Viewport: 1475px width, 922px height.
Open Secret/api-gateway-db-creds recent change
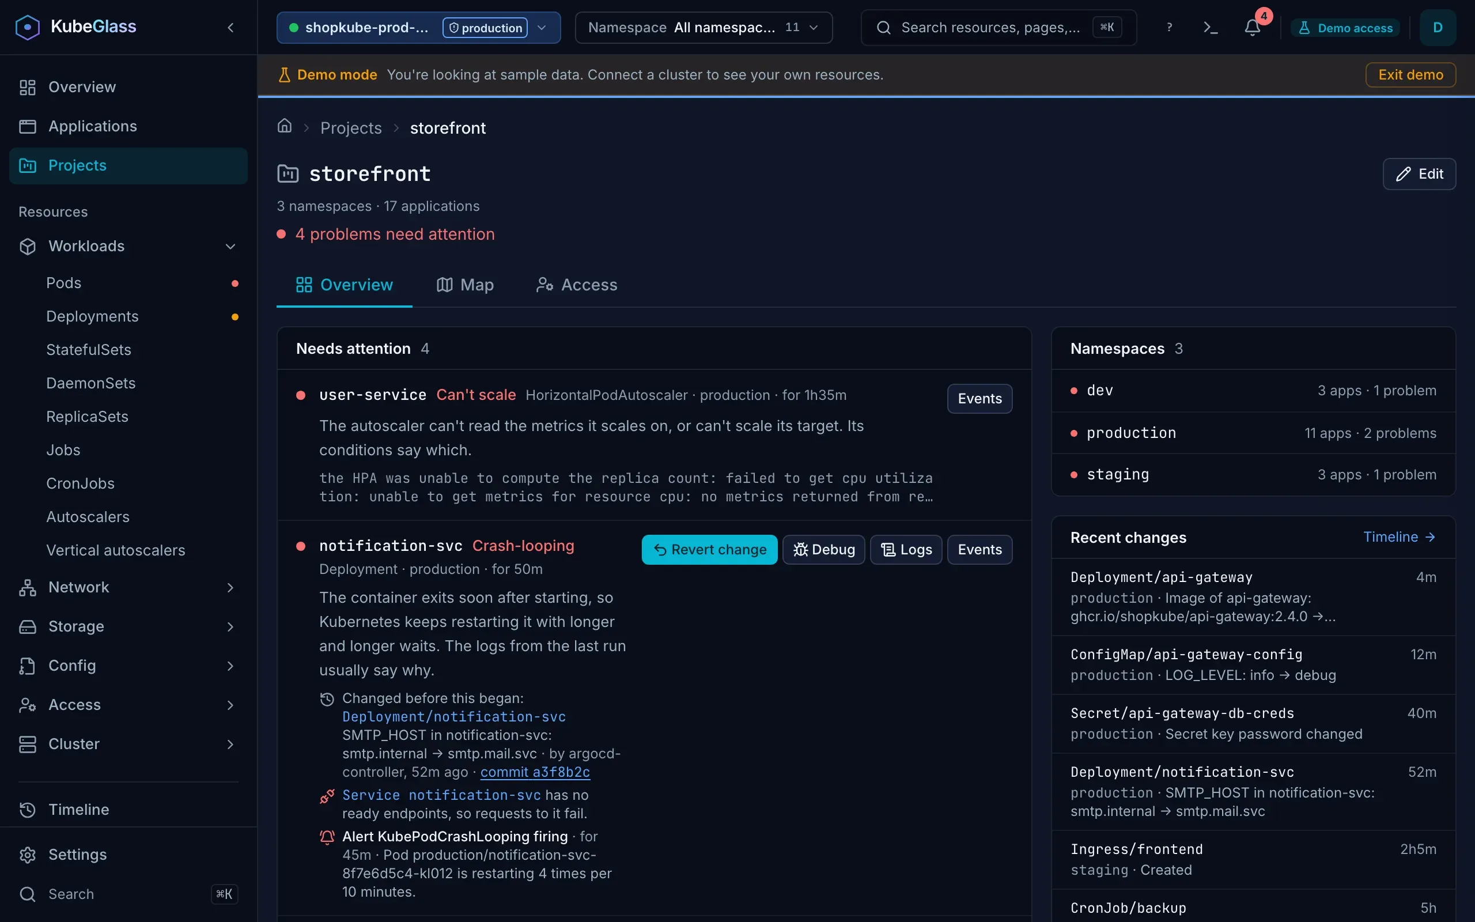pyautogui.click(x=1253, y=724)
